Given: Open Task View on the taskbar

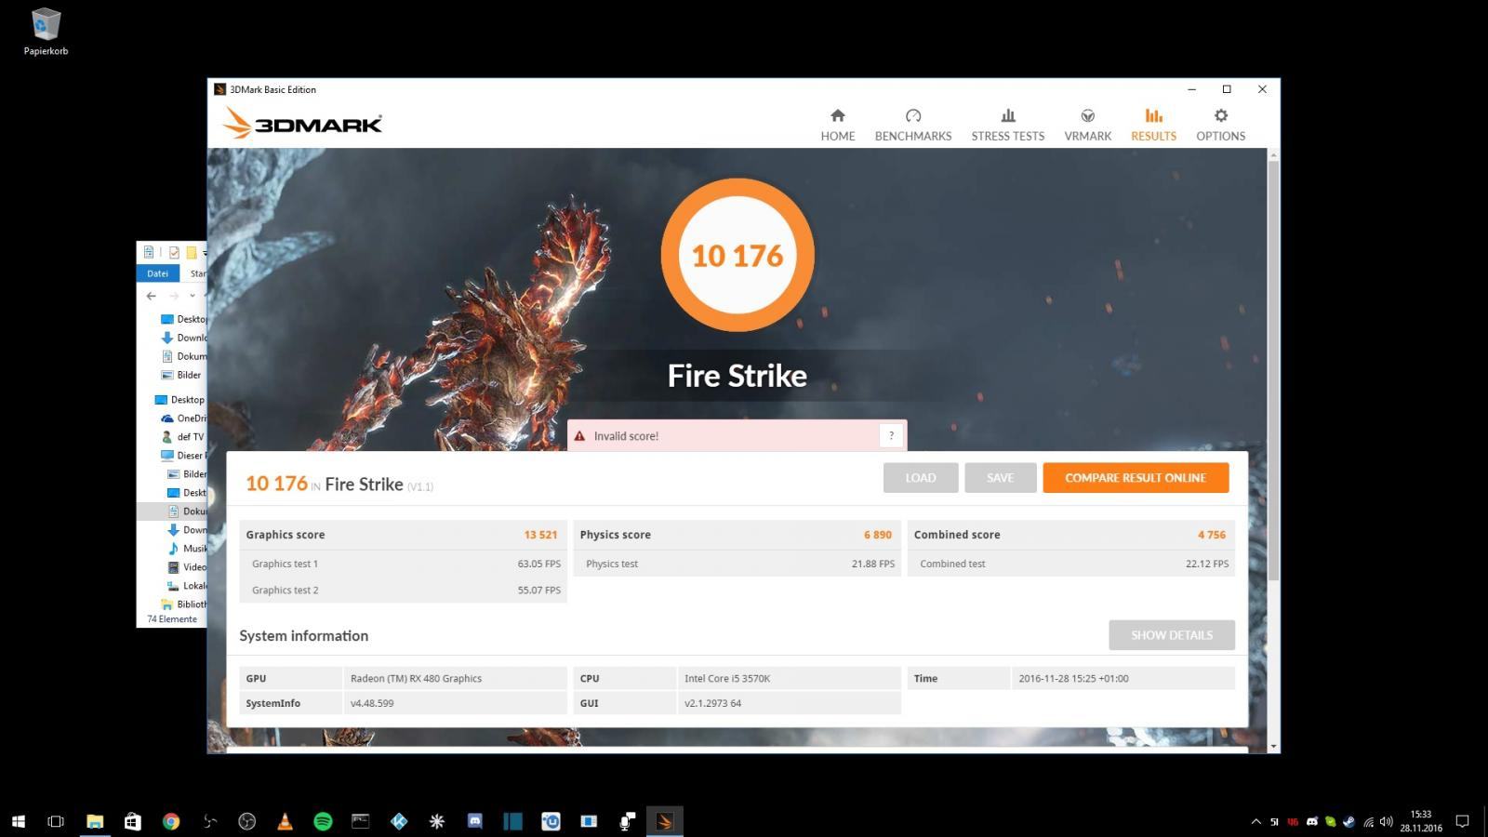Looking at the screenshot, I should coord(56,821).
